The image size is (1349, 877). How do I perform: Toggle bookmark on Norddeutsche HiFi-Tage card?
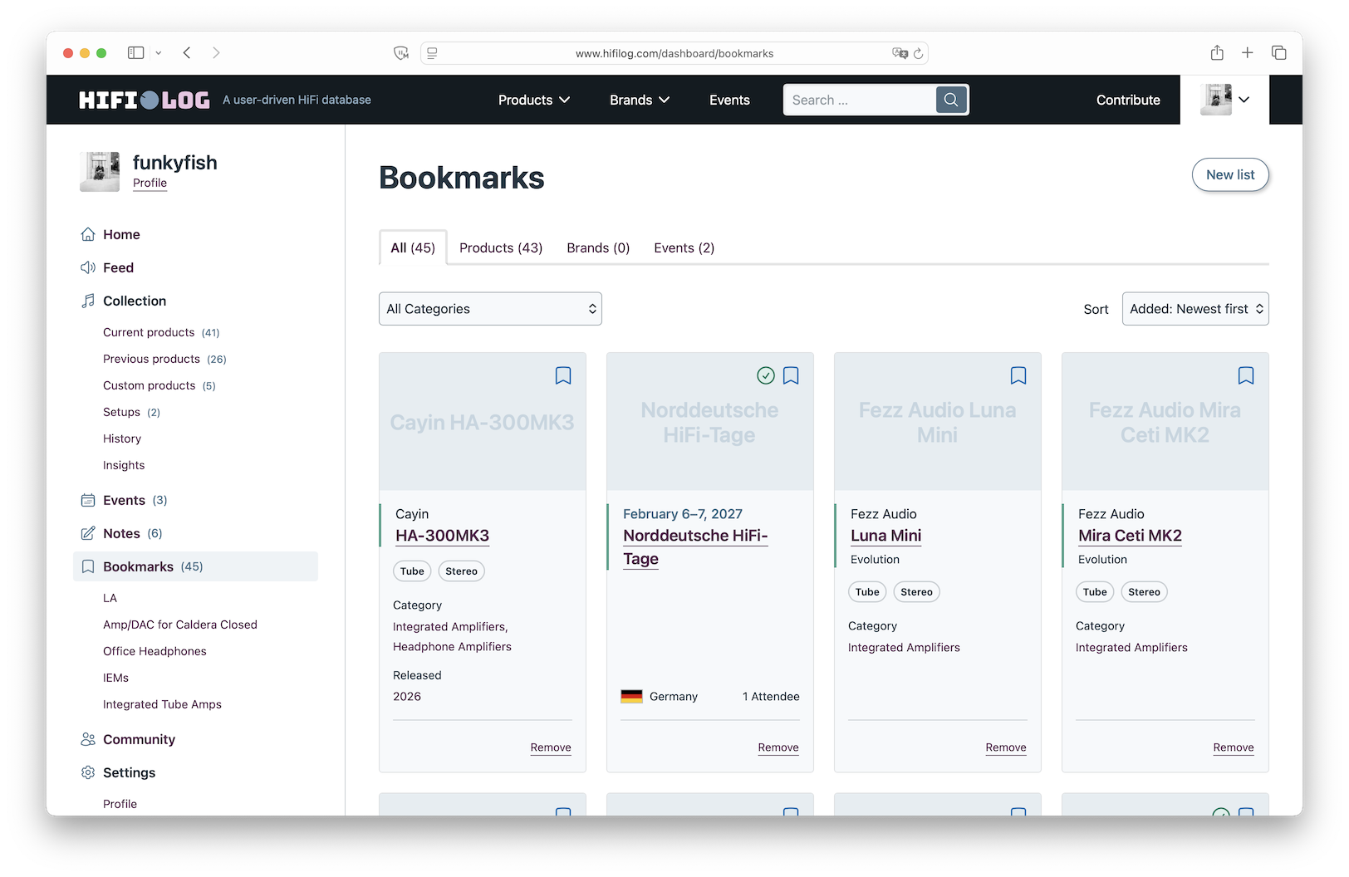coord(791,376)
